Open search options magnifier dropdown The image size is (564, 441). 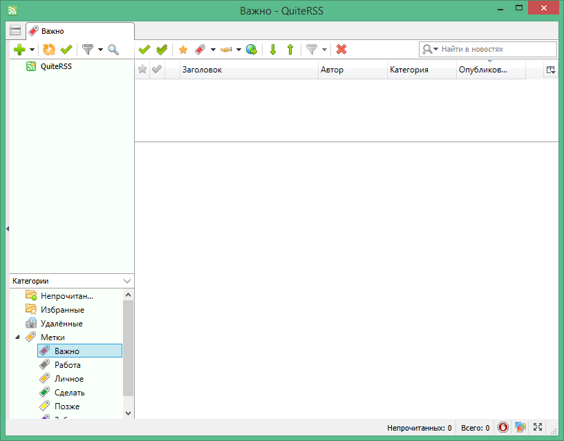[430, 49]
